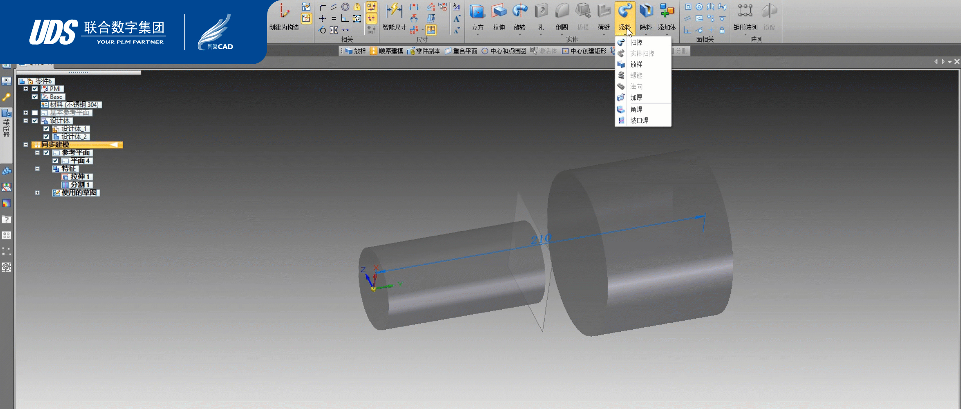Click the 薄壁 thin wall tool

604,17
